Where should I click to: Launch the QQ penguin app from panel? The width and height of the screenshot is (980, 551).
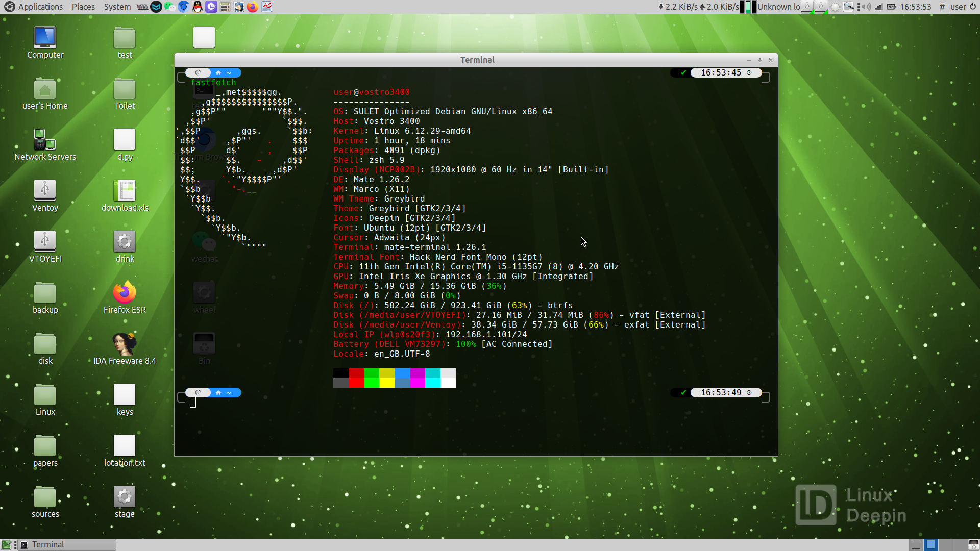point(198,7)
